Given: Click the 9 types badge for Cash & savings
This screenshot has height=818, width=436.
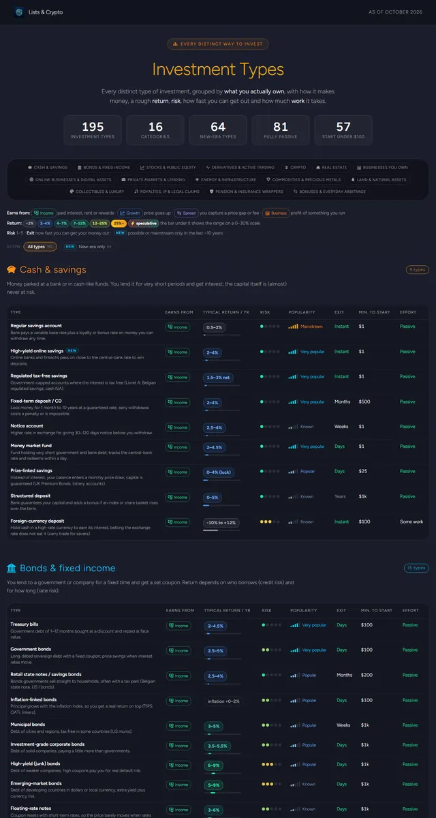Looking at the screenshot, I should click(x=417, y=269).
